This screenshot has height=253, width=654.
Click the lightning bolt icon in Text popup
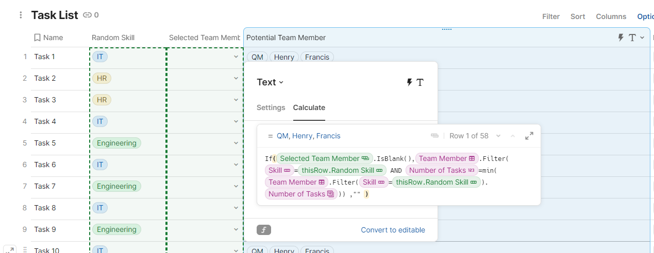[x=410, y=82]
